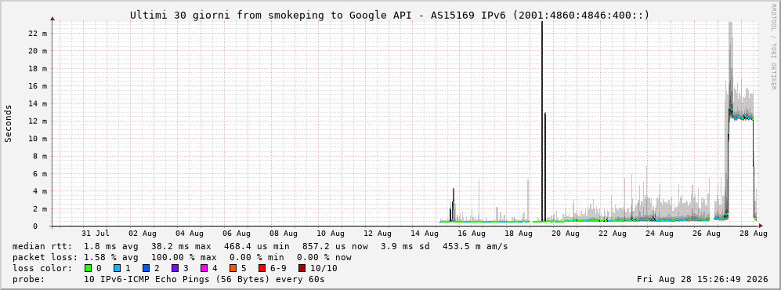Click the purple loss color 3 swatch

[x=175, y=268]
